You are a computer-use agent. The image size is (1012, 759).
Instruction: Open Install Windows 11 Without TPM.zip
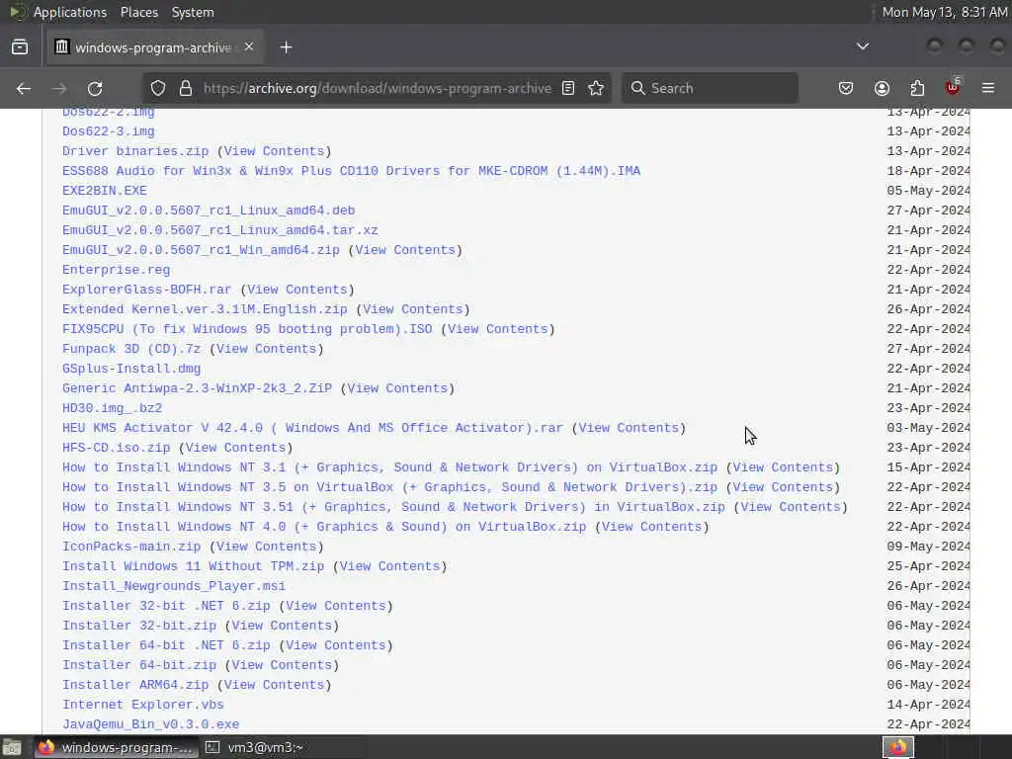193,566
